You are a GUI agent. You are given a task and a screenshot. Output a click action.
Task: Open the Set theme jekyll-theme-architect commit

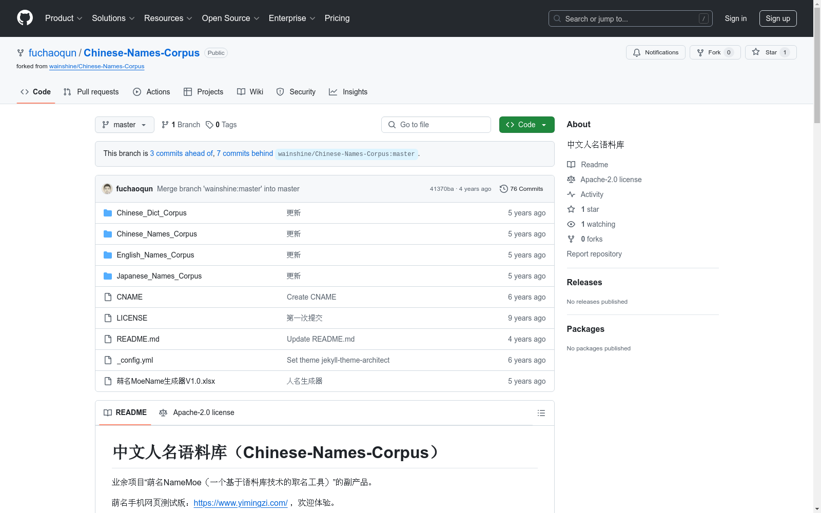[x=338, y=360]
